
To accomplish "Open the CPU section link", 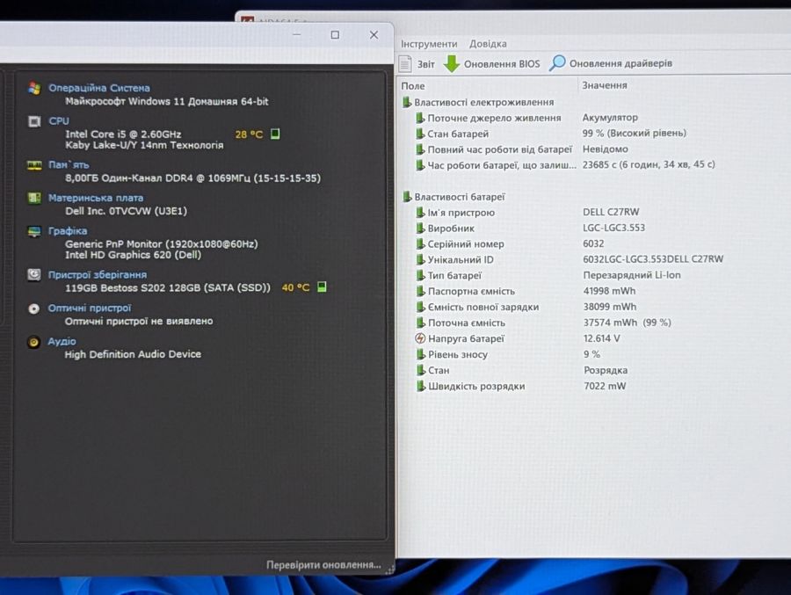I will click(x=59, y=121).
